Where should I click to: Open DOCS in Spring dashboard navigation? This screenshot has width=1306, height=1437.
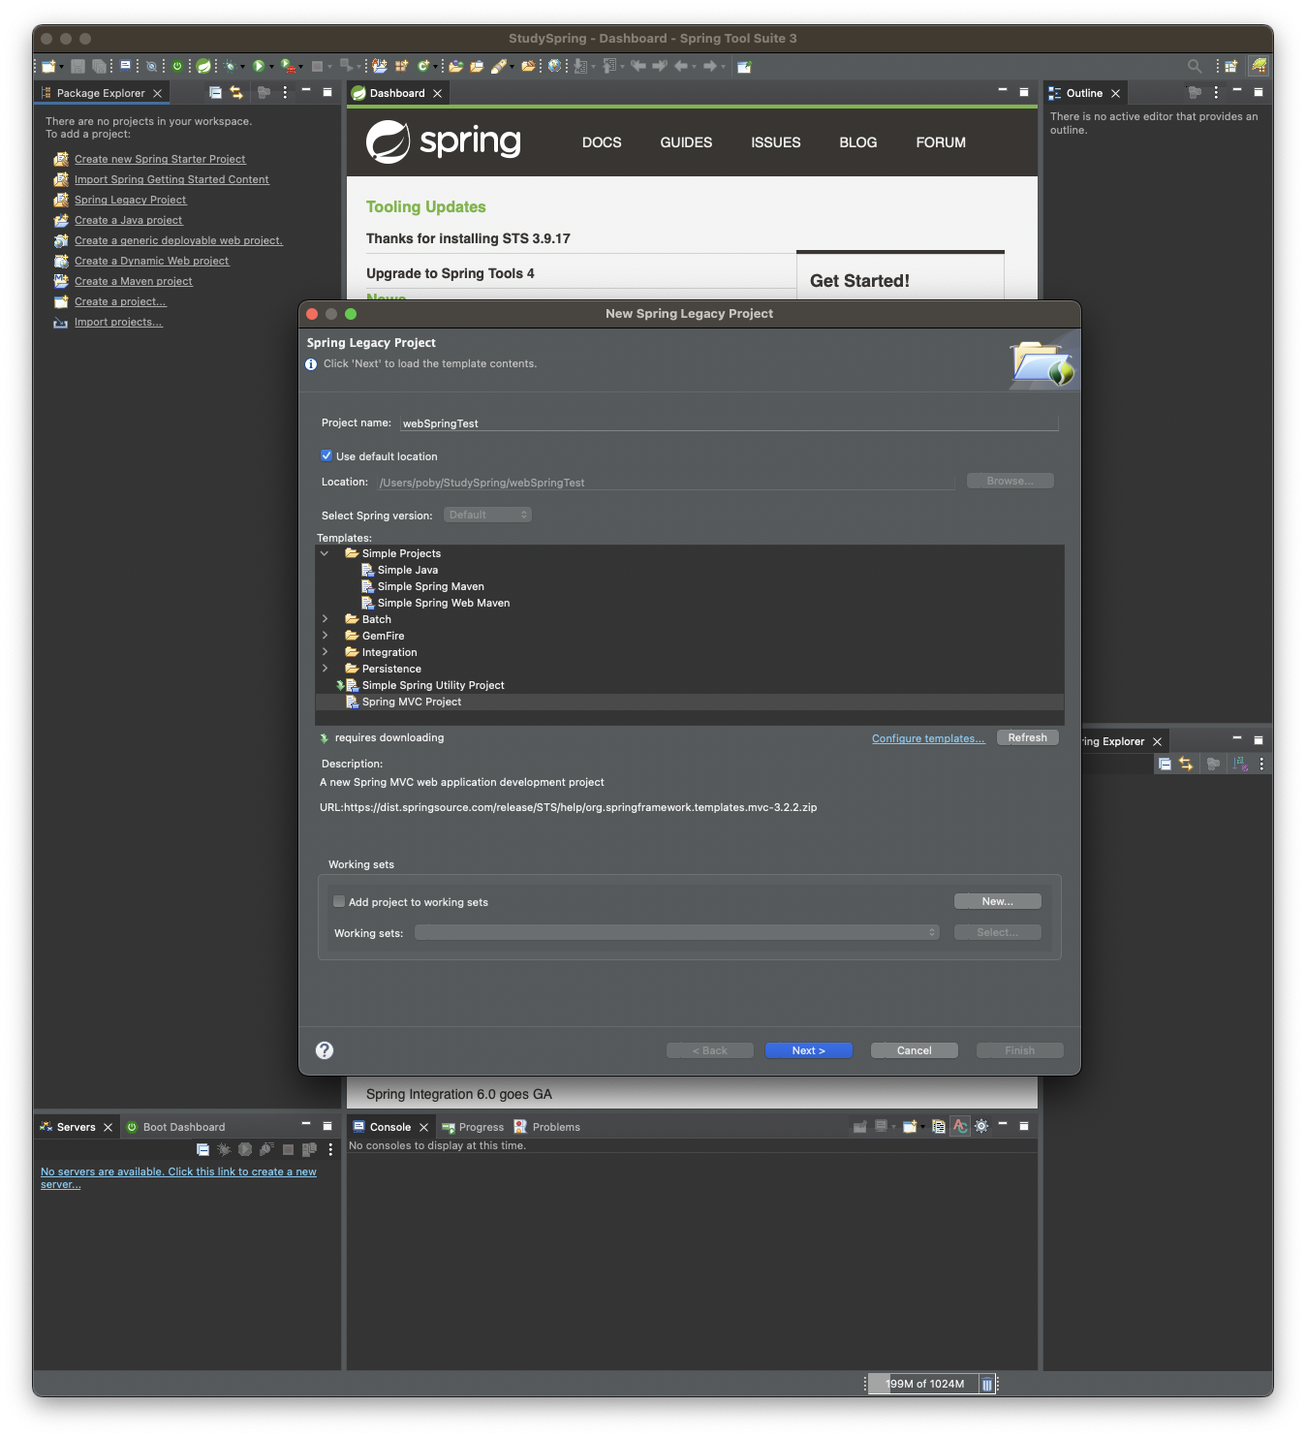coord(602,142)
